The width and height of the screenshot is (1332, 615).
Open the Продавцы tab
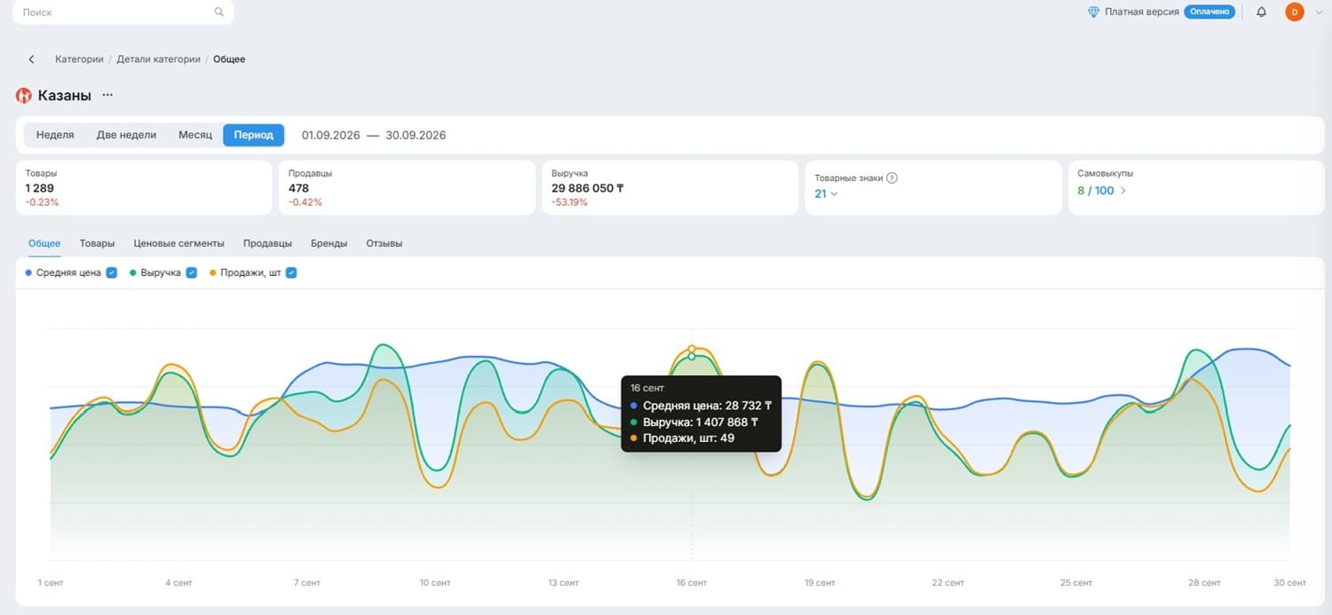click(267, 243)
